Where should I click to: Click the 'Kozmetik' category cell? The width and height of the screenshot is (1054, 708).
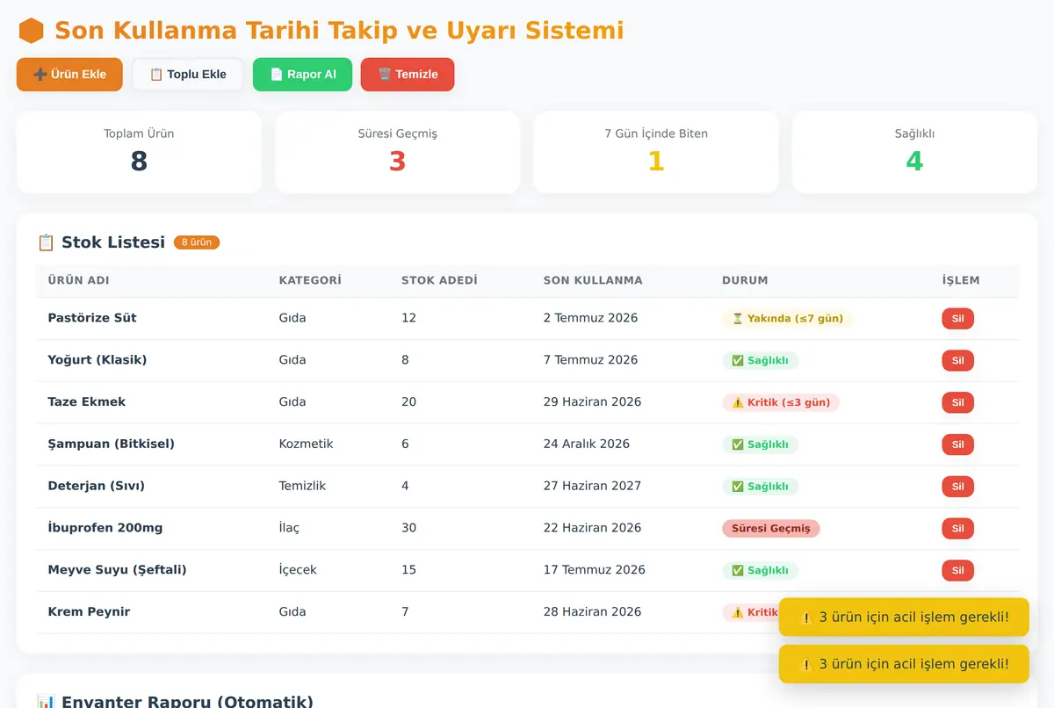click(x=307, y=444)
